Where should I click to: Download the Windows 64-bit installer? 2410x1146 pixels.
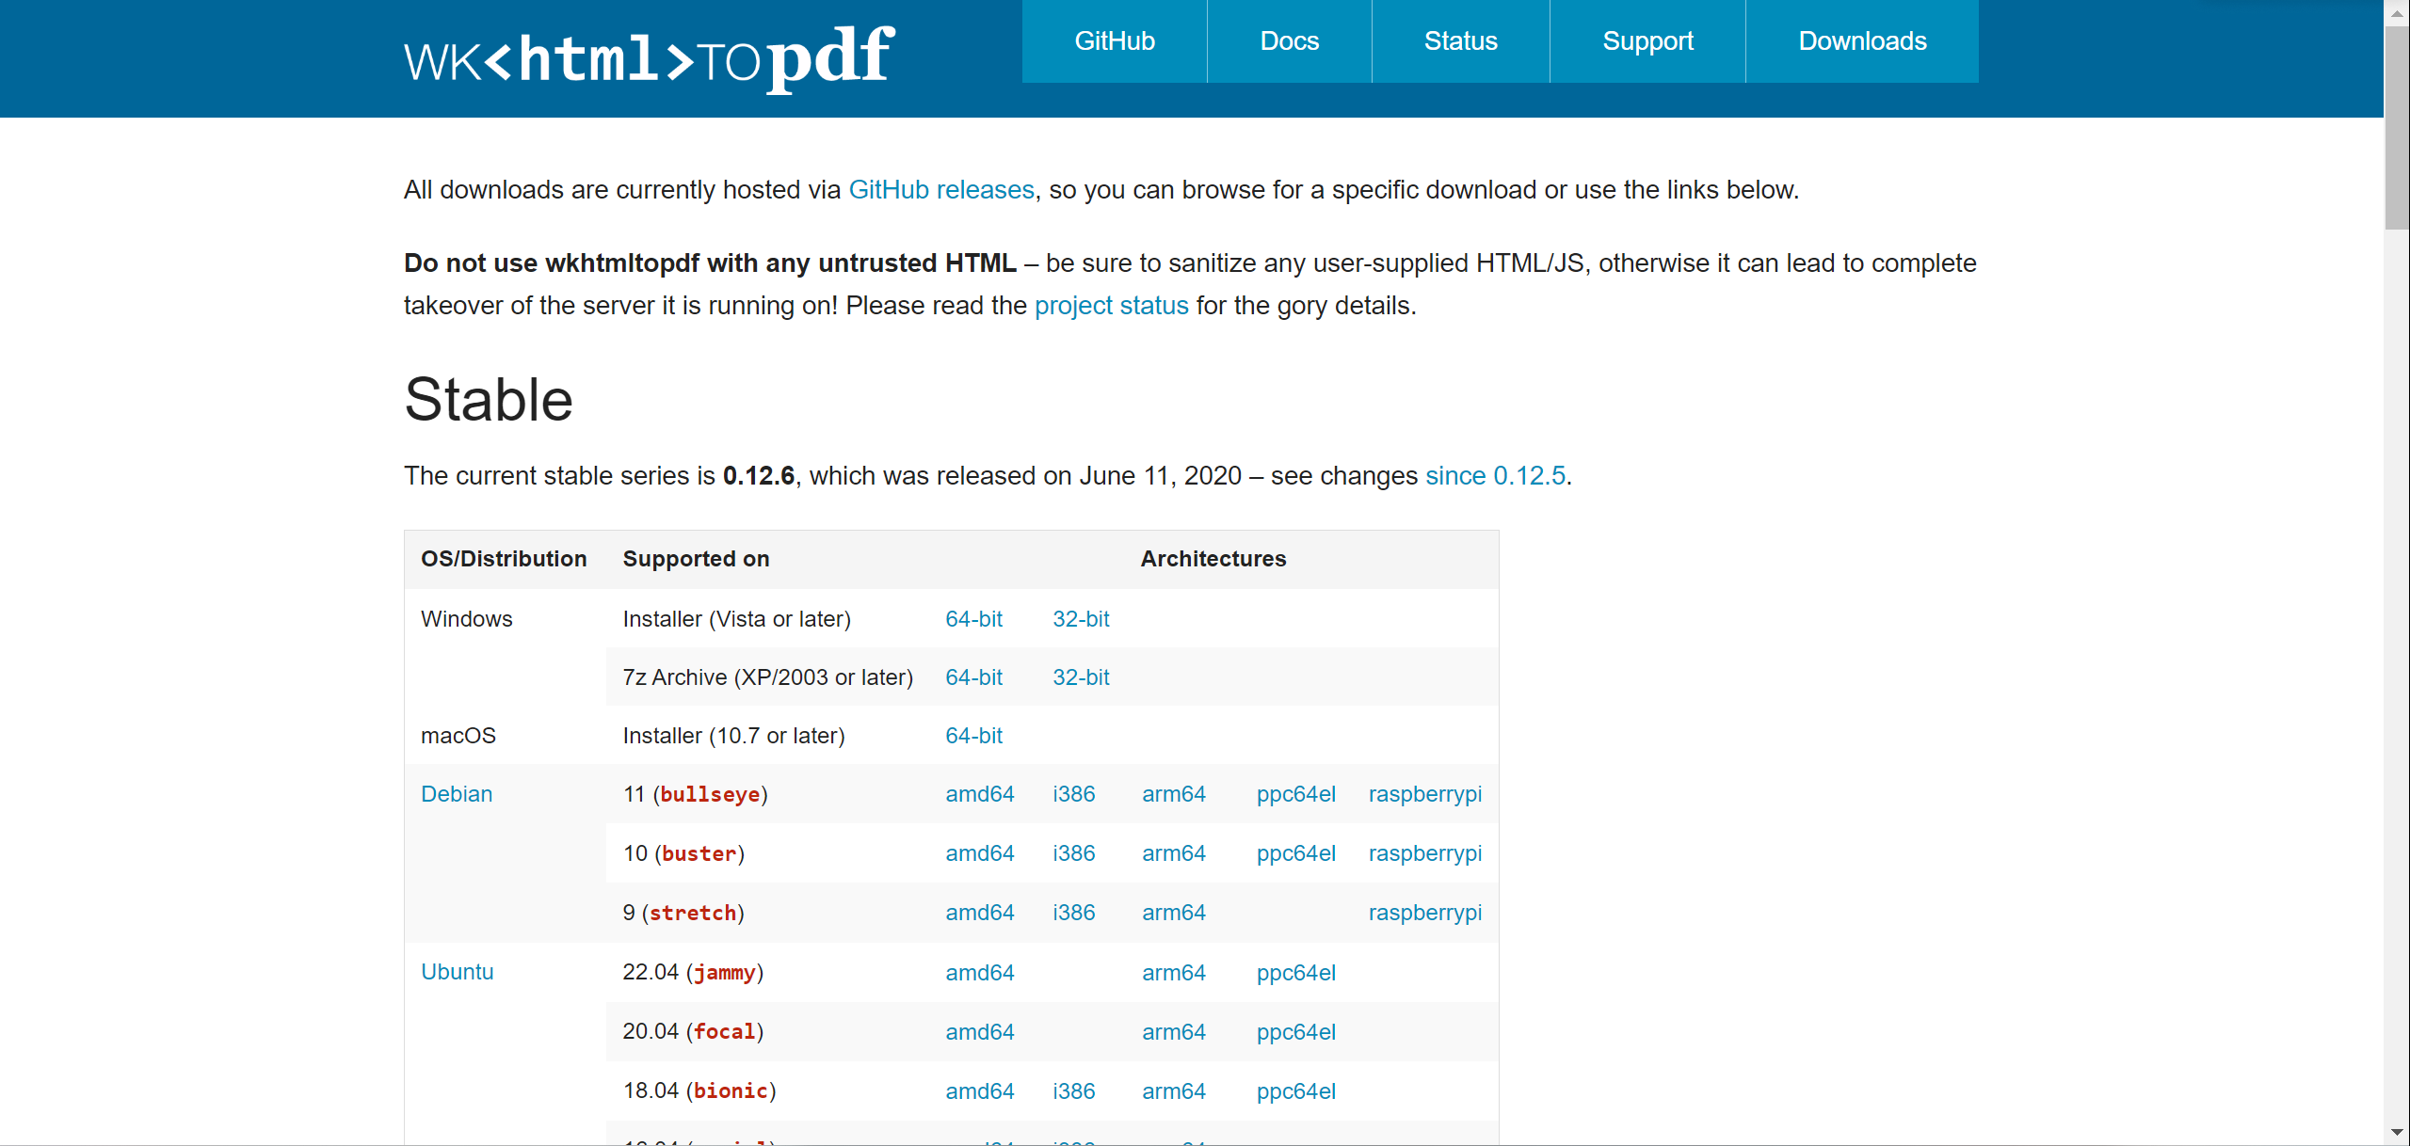point(973,618)
